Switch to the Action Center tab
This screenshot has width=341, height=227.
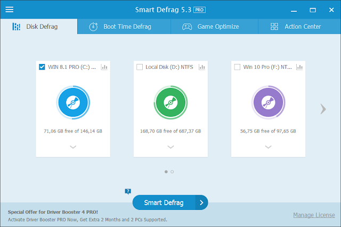299,27
